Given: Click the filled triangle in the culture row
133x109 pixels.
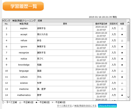Looking at the screenshot, I should pyautogui.click(x=122, y=77).
